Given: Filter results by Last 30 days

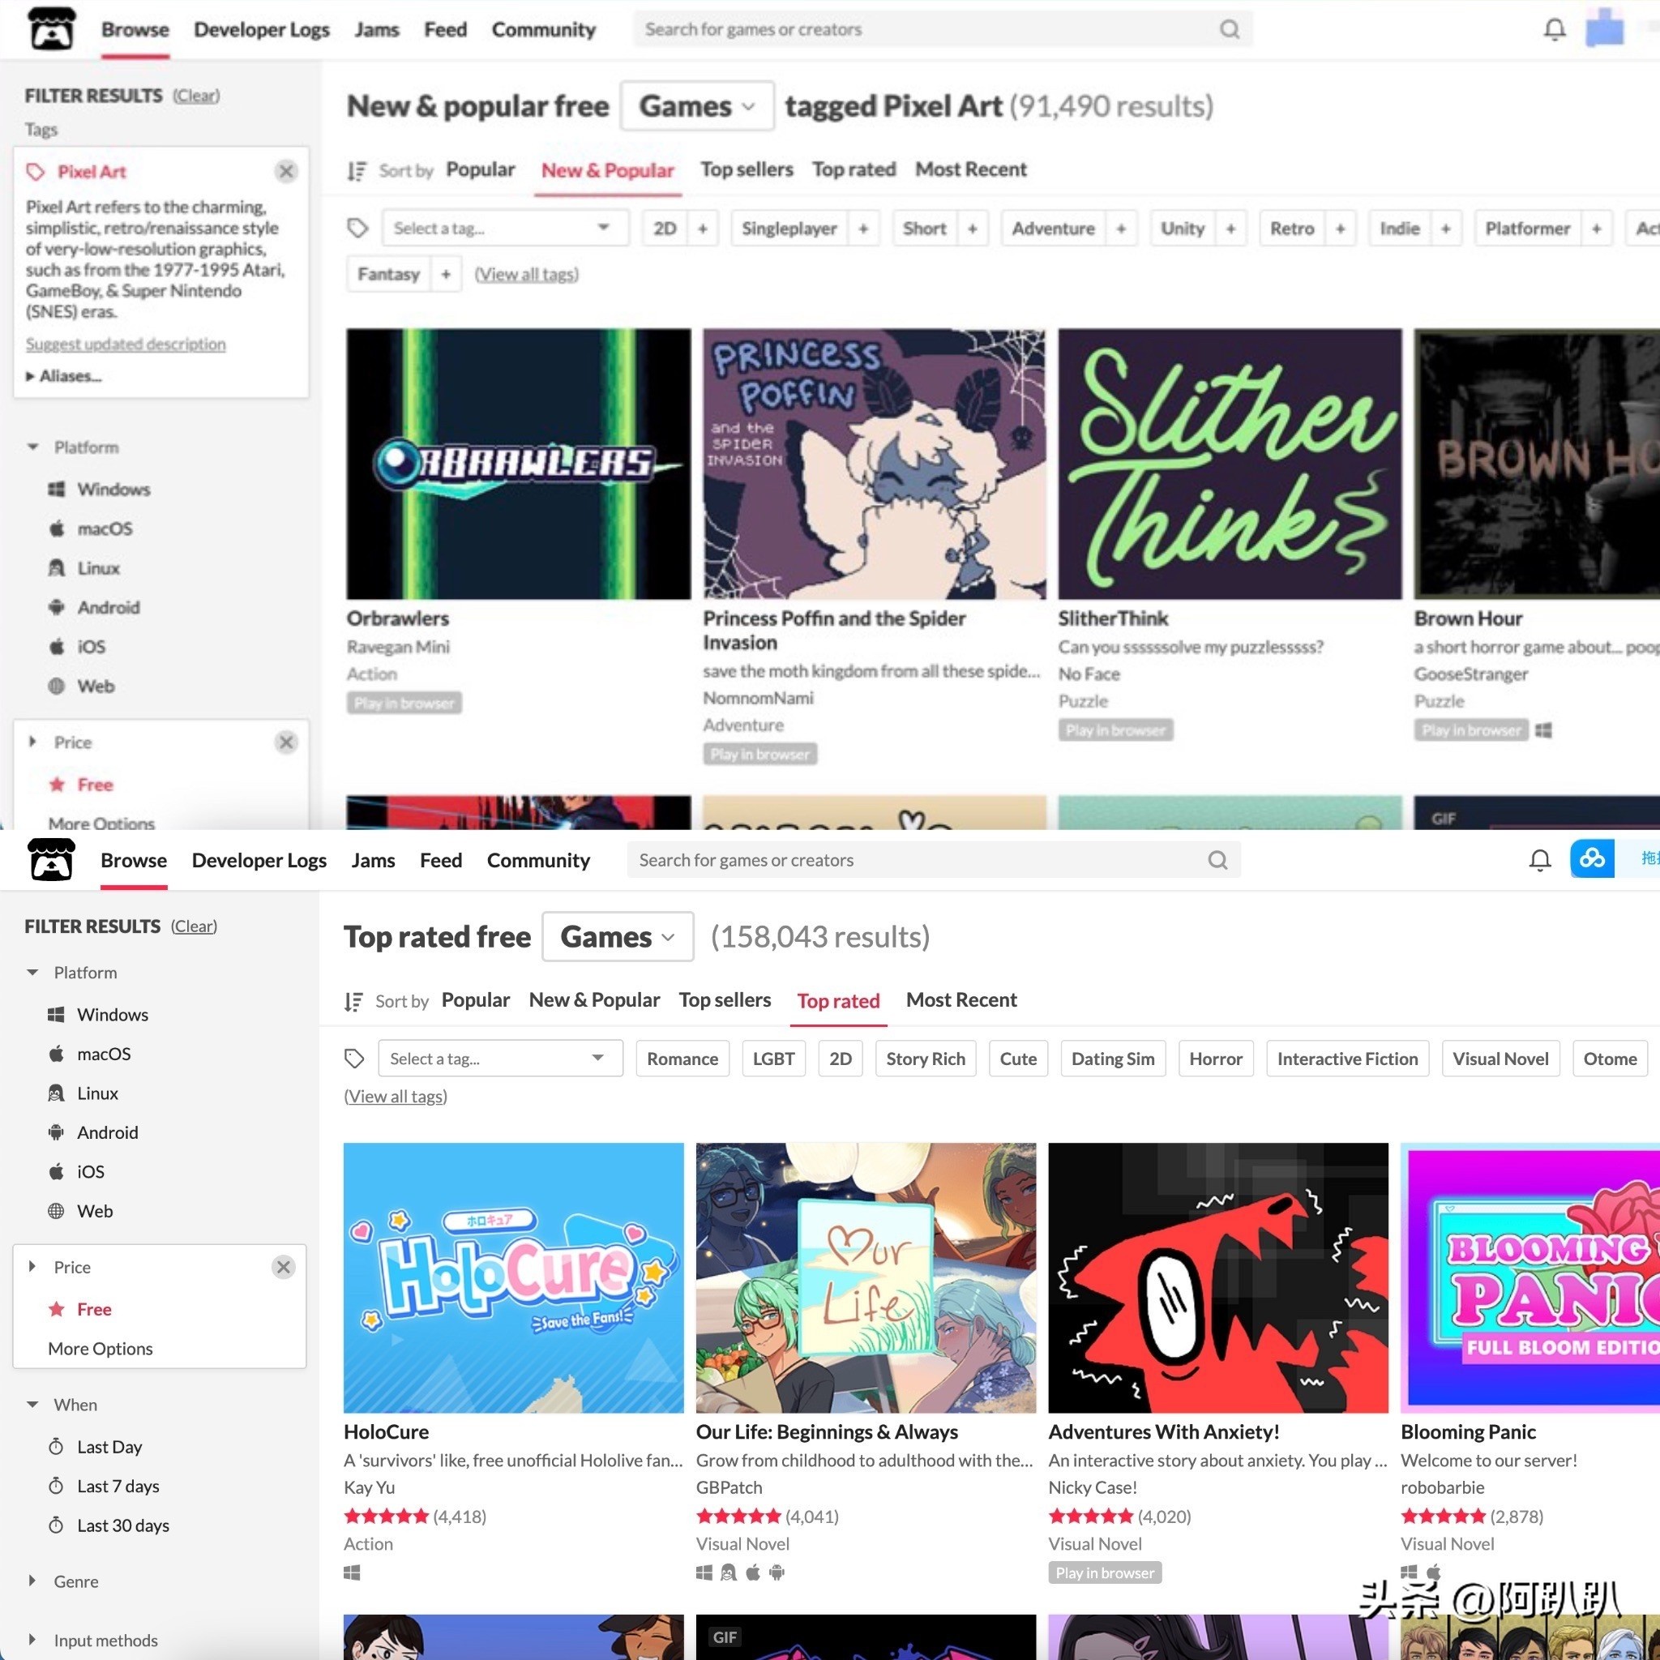Looking at the screenshot, I should click(x=109, y=1525).
